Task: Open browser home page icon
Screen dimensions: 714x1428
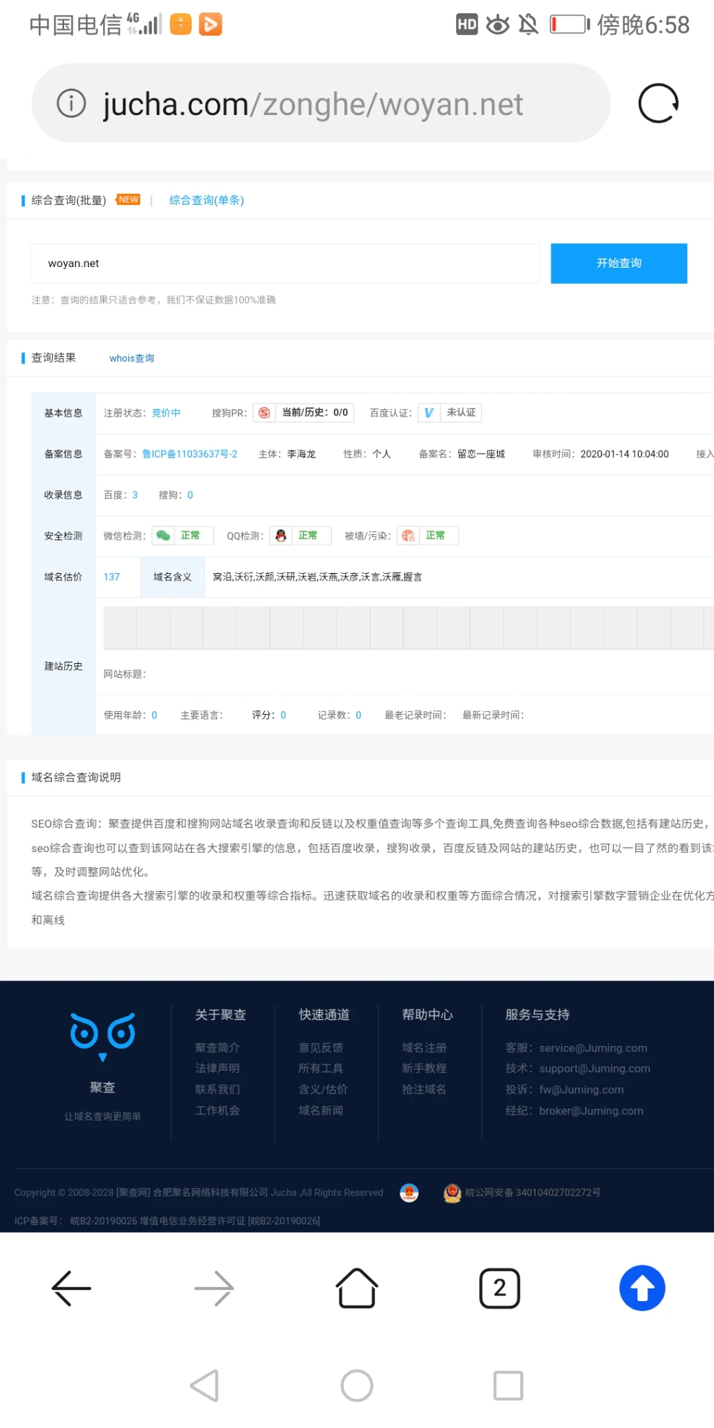Action: (357, 1288)
